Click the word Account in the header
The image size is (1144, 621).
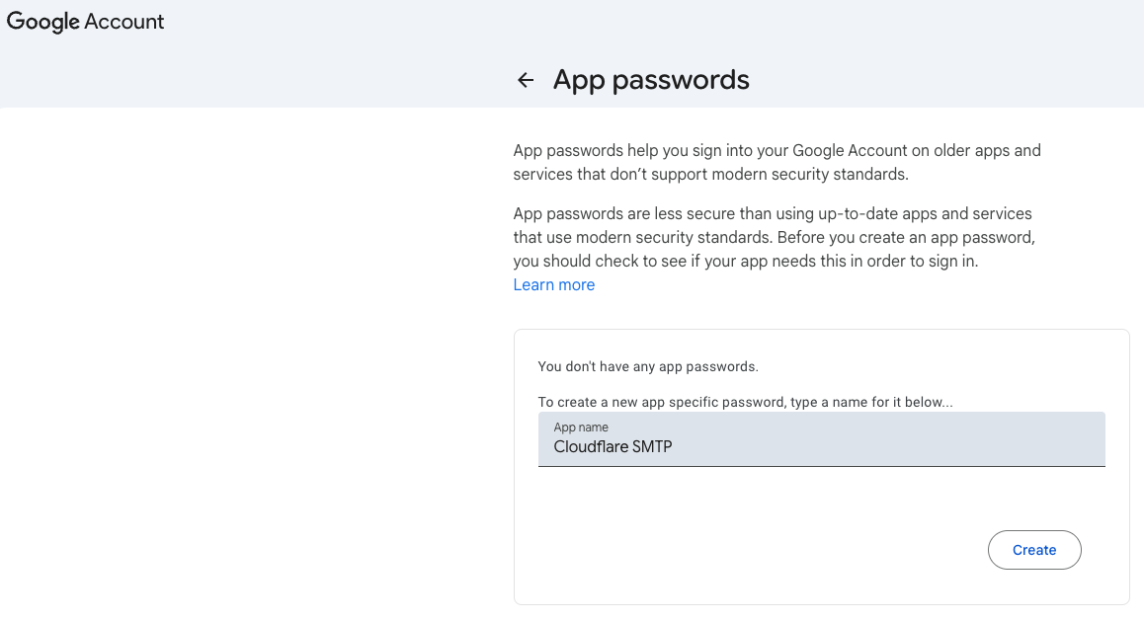click(124, 22)
